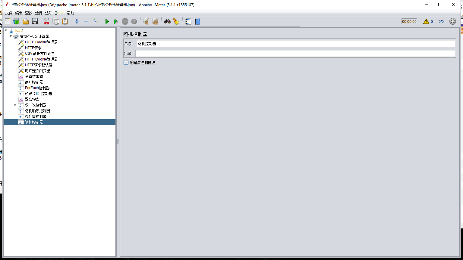The image size is (463, 260).
Task: Open the Templates toolbar icon
Action: pyautogui.click(x=16, y=21)
